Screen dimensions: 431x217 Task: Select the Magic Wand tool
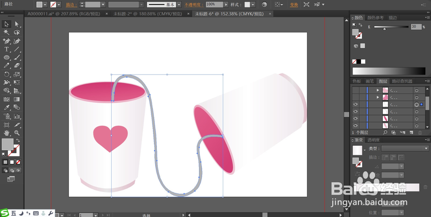6,32
